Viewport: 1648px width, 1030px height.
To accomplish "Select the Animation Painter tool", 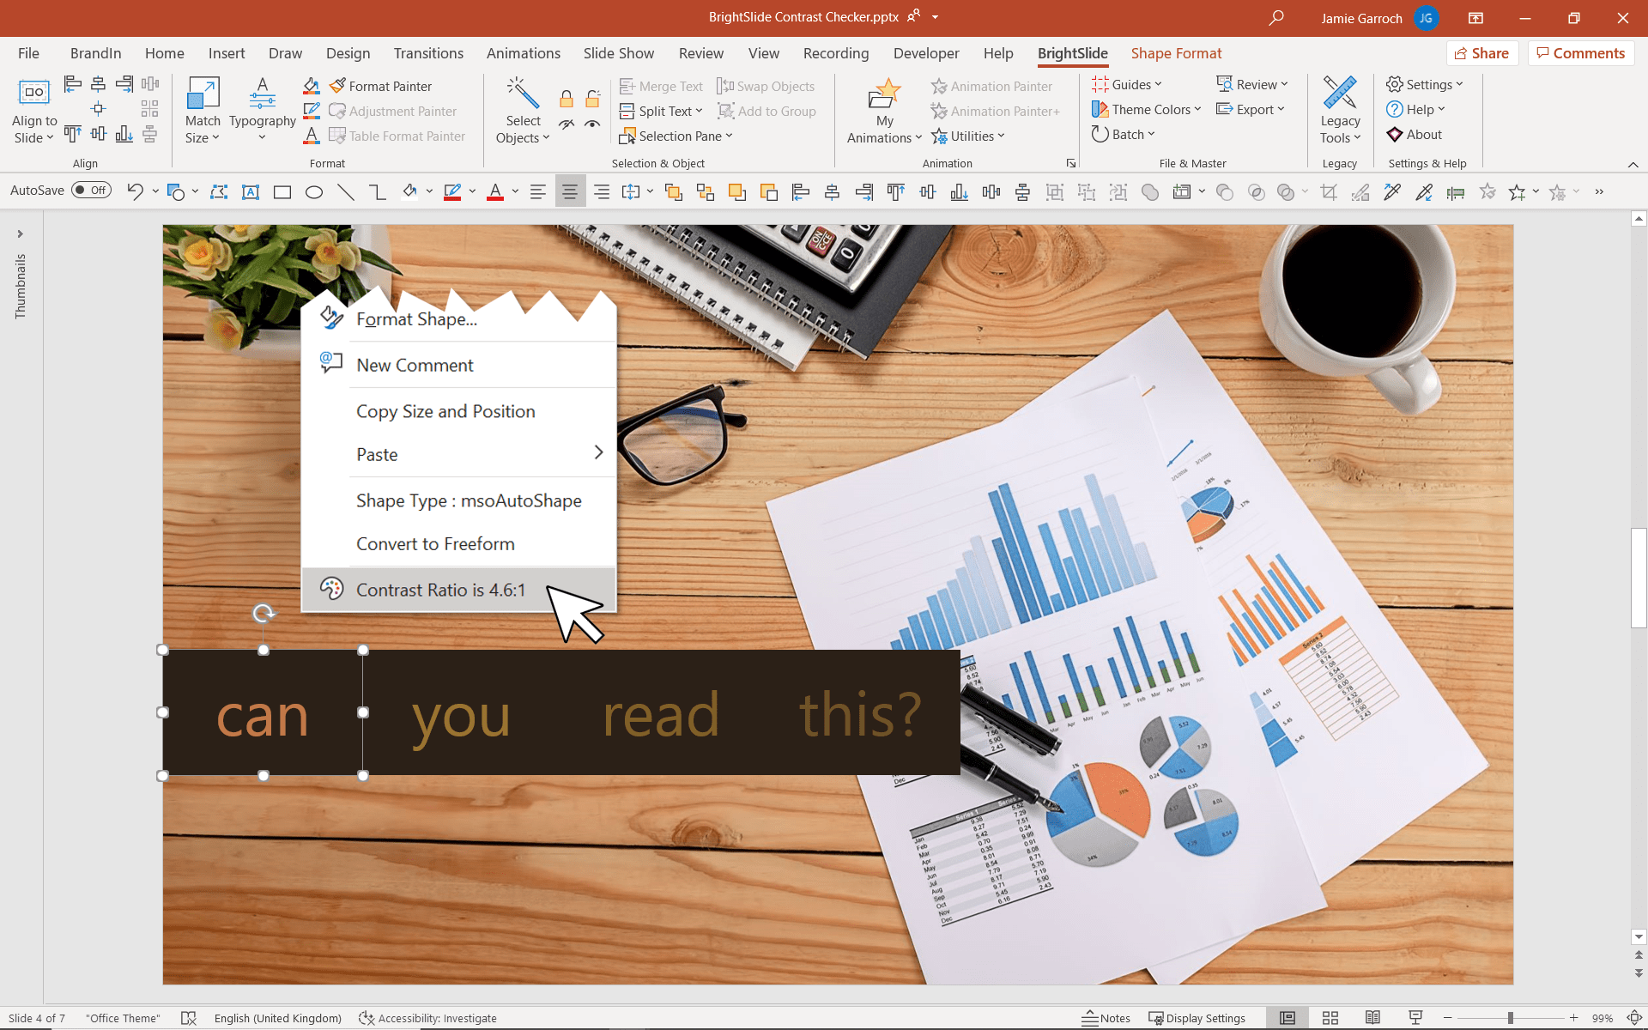I will pyautogui.click(x=994, y=86).
